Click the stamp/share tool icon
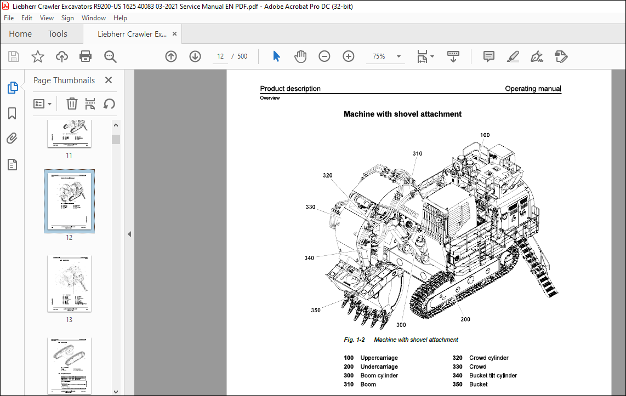This screenshot has height=396, width=626. [x=561, y=56]
